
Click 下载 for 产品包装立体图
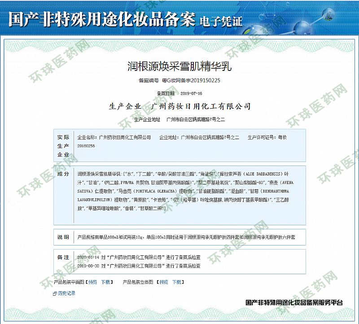177,282
